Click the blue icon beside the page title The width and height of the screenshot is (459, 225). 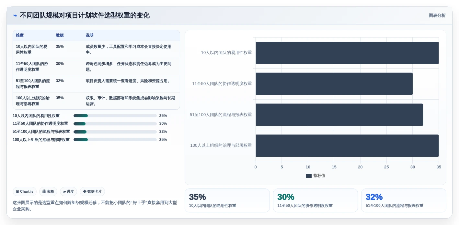[x=15, y=16]
